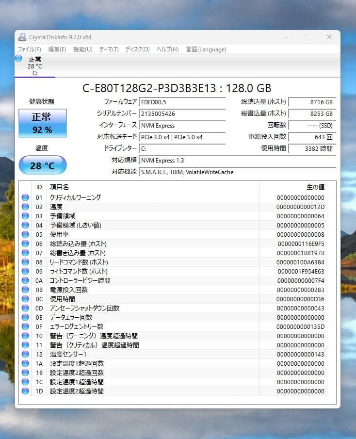356x439 pixels.
Task: Click status orb for 設定温度2超過時間 row
Action: tap(25, 391)
